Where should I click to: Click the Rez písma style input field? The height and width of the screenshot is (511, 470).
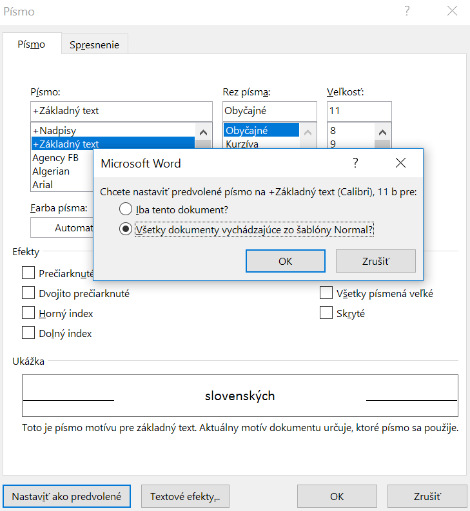coord(269,111)
